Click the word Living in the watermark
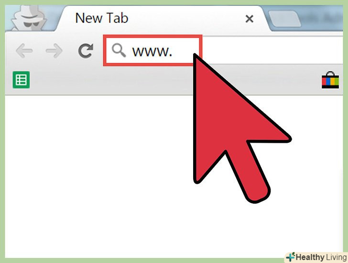This screenshot has width=348, height=263. 336,257
